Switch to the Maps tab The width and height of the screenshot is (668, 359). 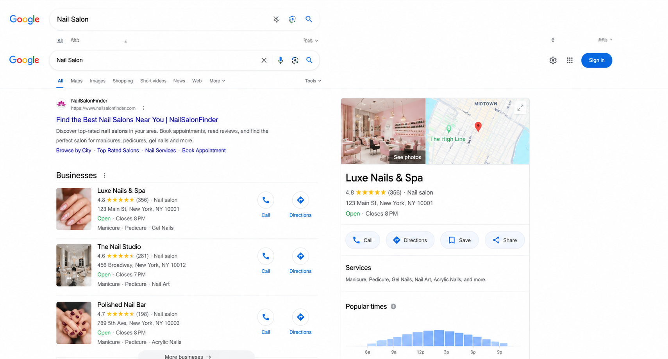click(77, 81)
